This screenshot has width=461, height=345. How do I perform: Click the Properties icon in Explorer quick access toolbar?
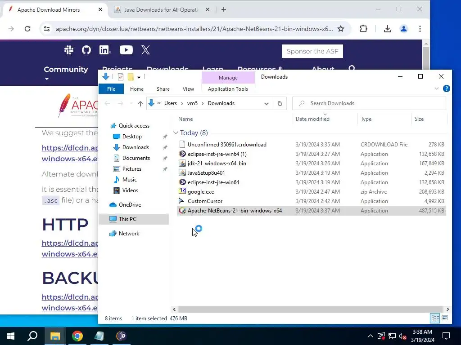tap(121, 77)
